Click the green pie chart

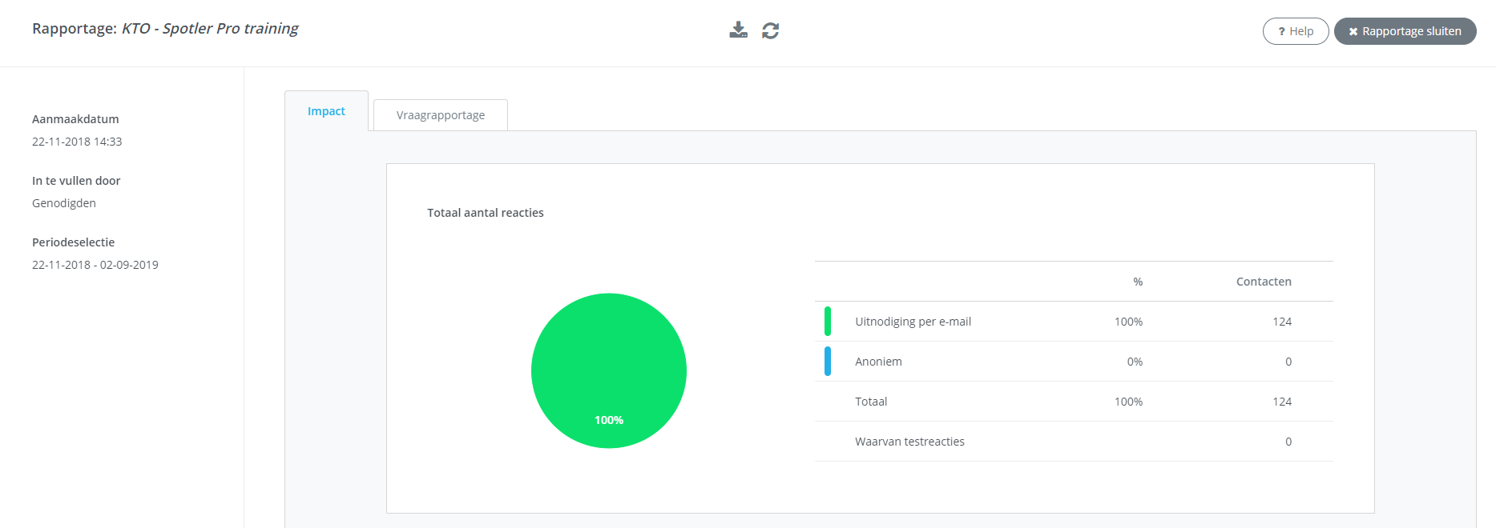click(608, 370)
